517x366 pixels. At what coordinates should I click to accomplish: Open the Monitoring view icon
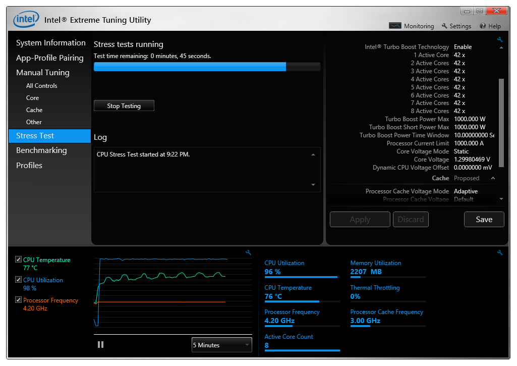(395, 26)
